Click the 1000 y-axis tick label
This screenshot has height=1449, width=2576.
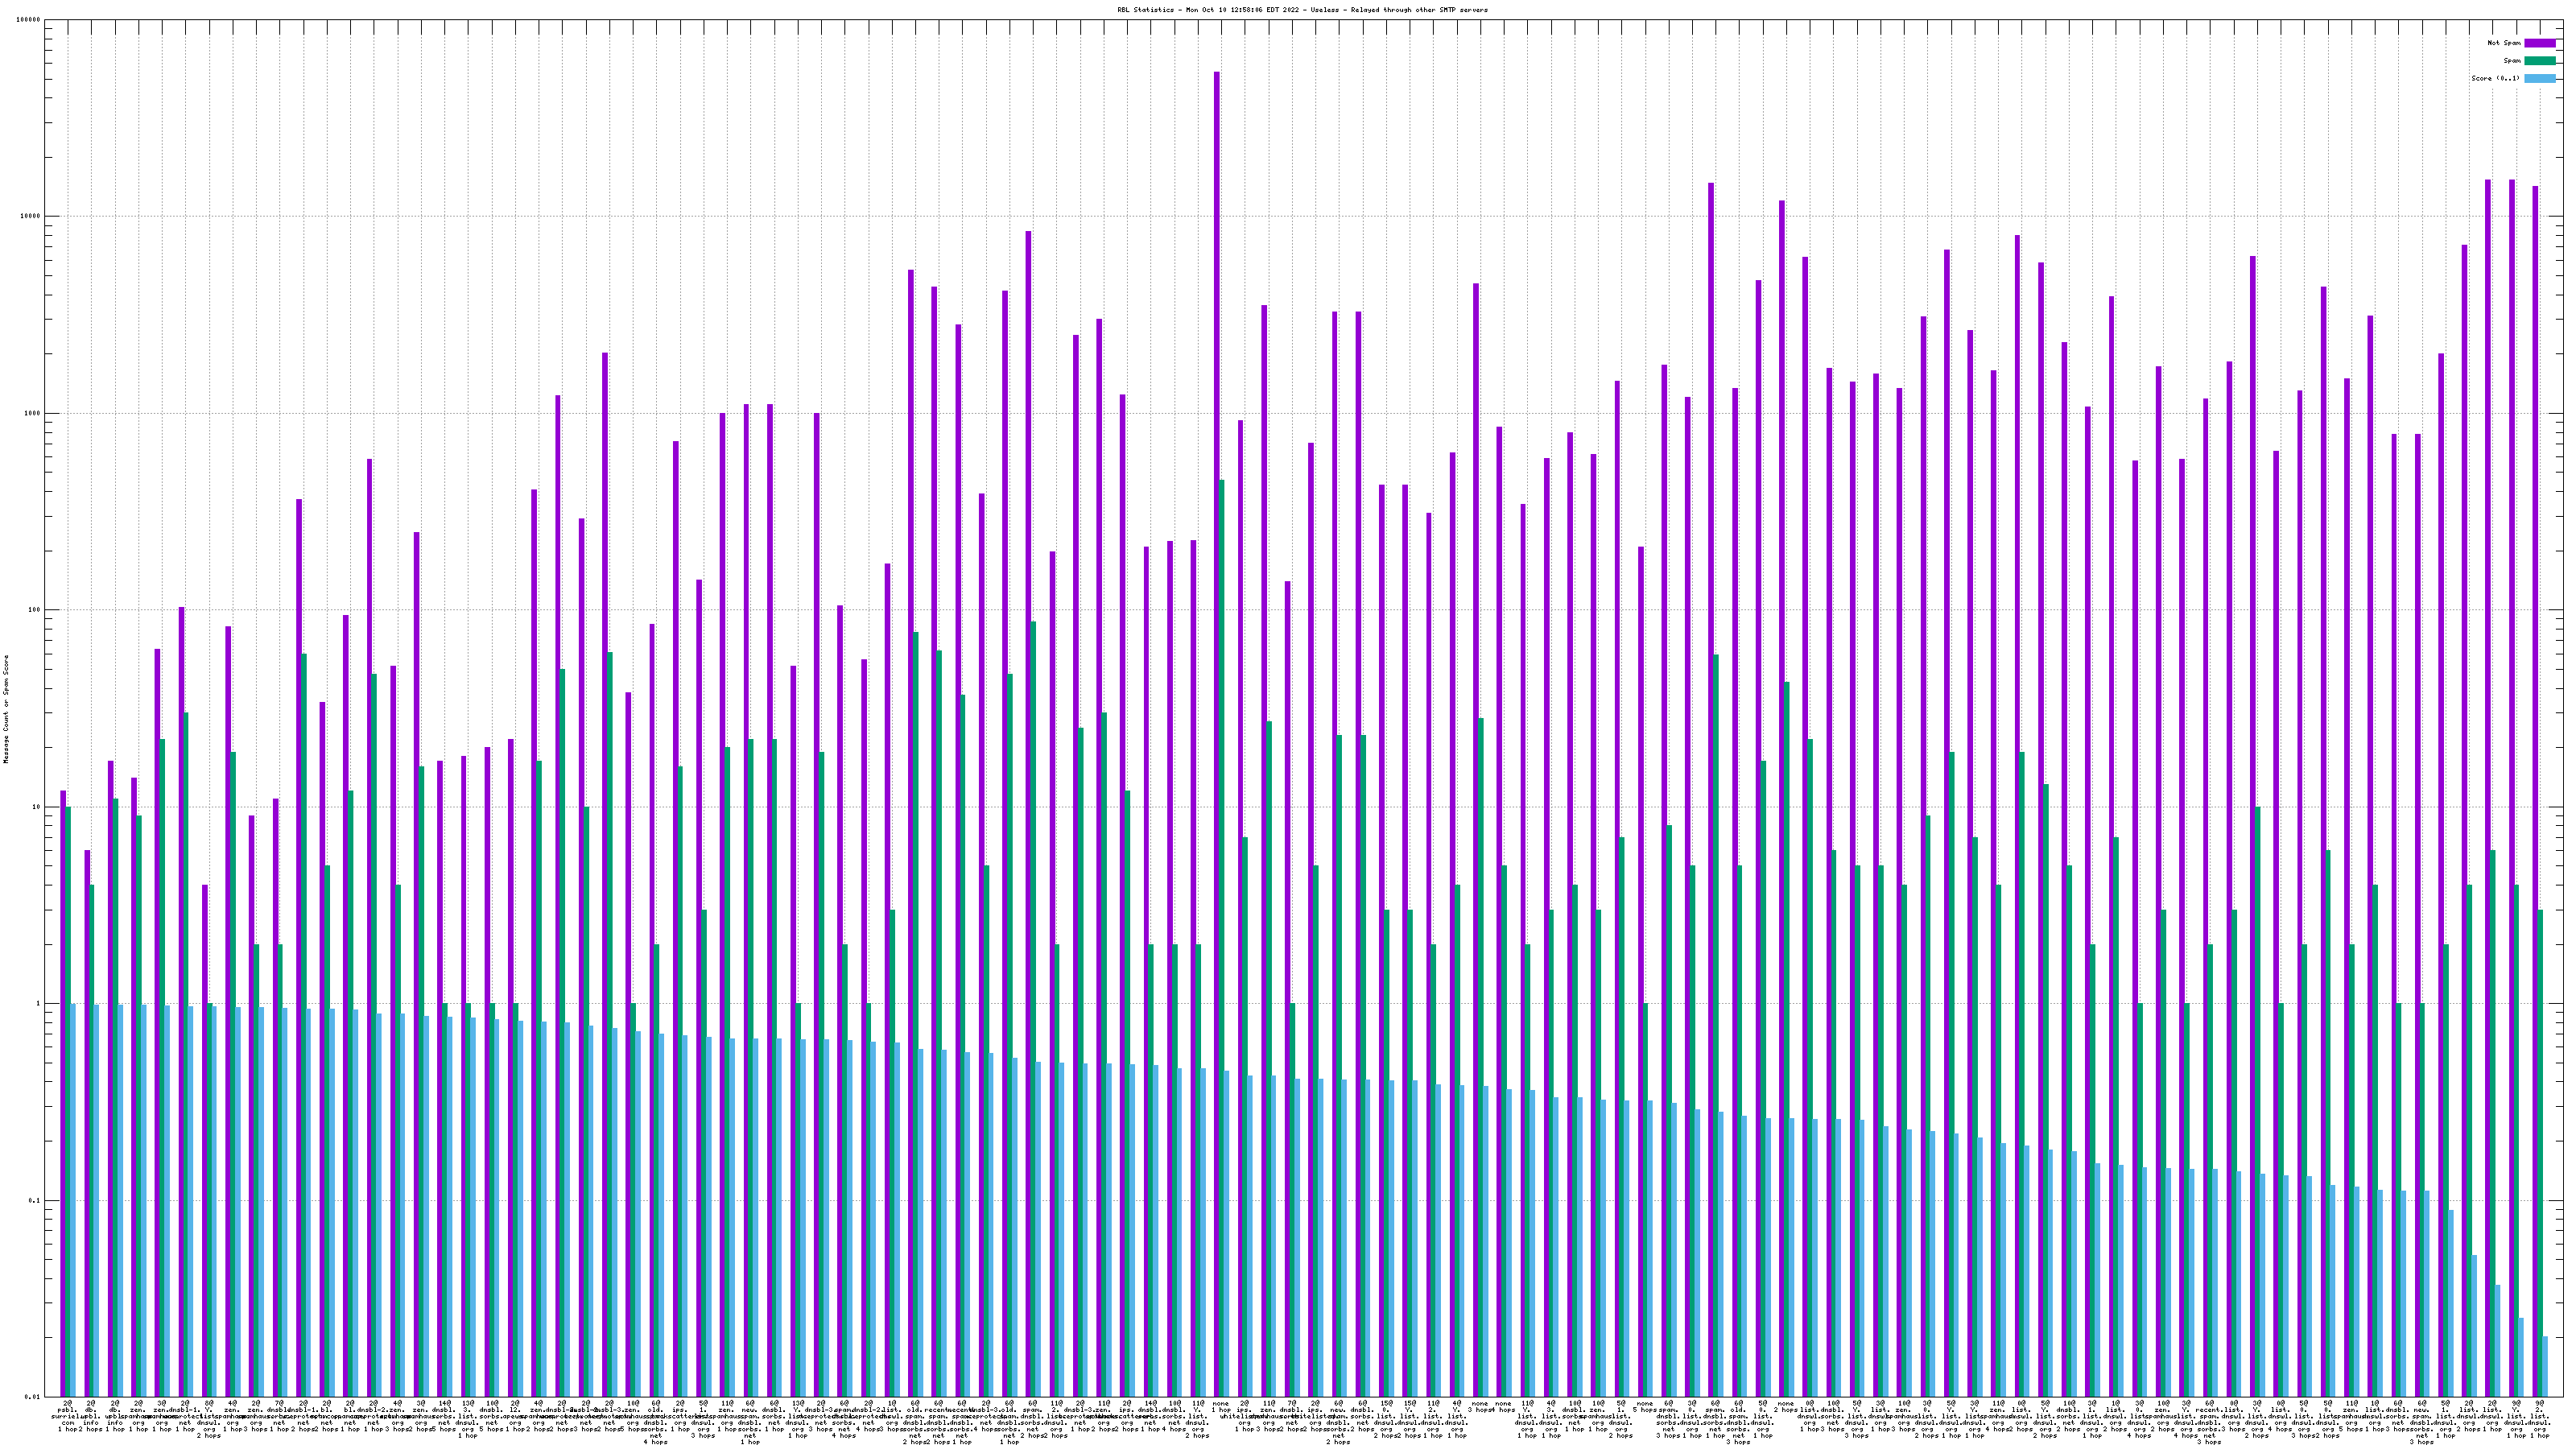coord(31,414)
